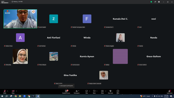
Task: Click the large Nanda name tile
Action: point(154,38)
